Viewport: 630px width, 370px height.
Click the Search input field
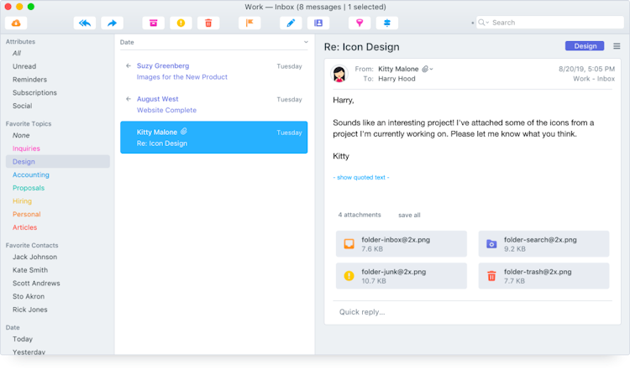(x=549, y=23)
